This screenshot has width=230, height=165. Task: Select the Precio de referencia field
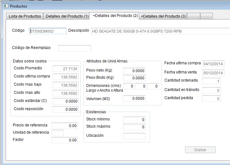[x=64, y=126]
